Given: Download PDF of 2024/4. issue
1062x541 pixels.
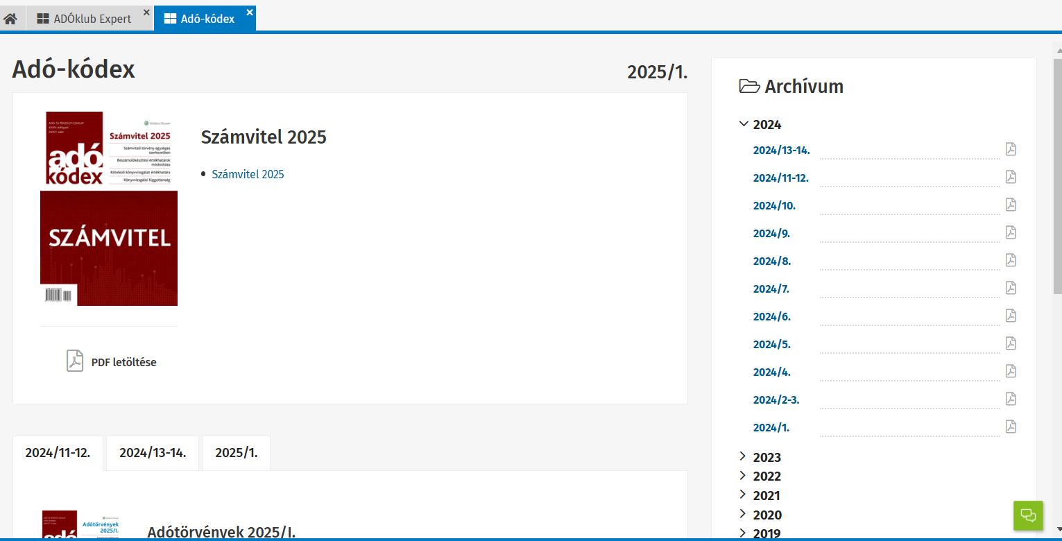Looking at the screenshot, I should [x=1011, y=372].
